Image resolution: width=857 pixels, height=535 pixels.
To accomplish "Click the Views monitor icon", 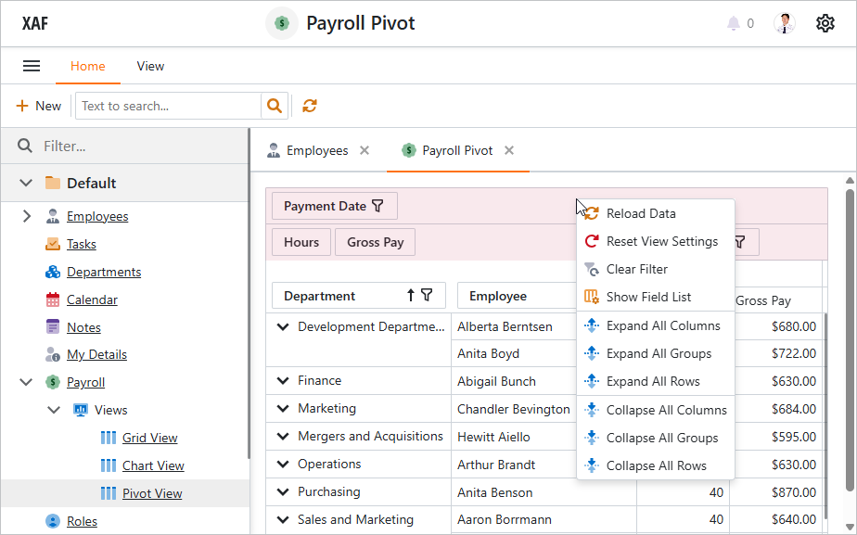I will point(81,410).
